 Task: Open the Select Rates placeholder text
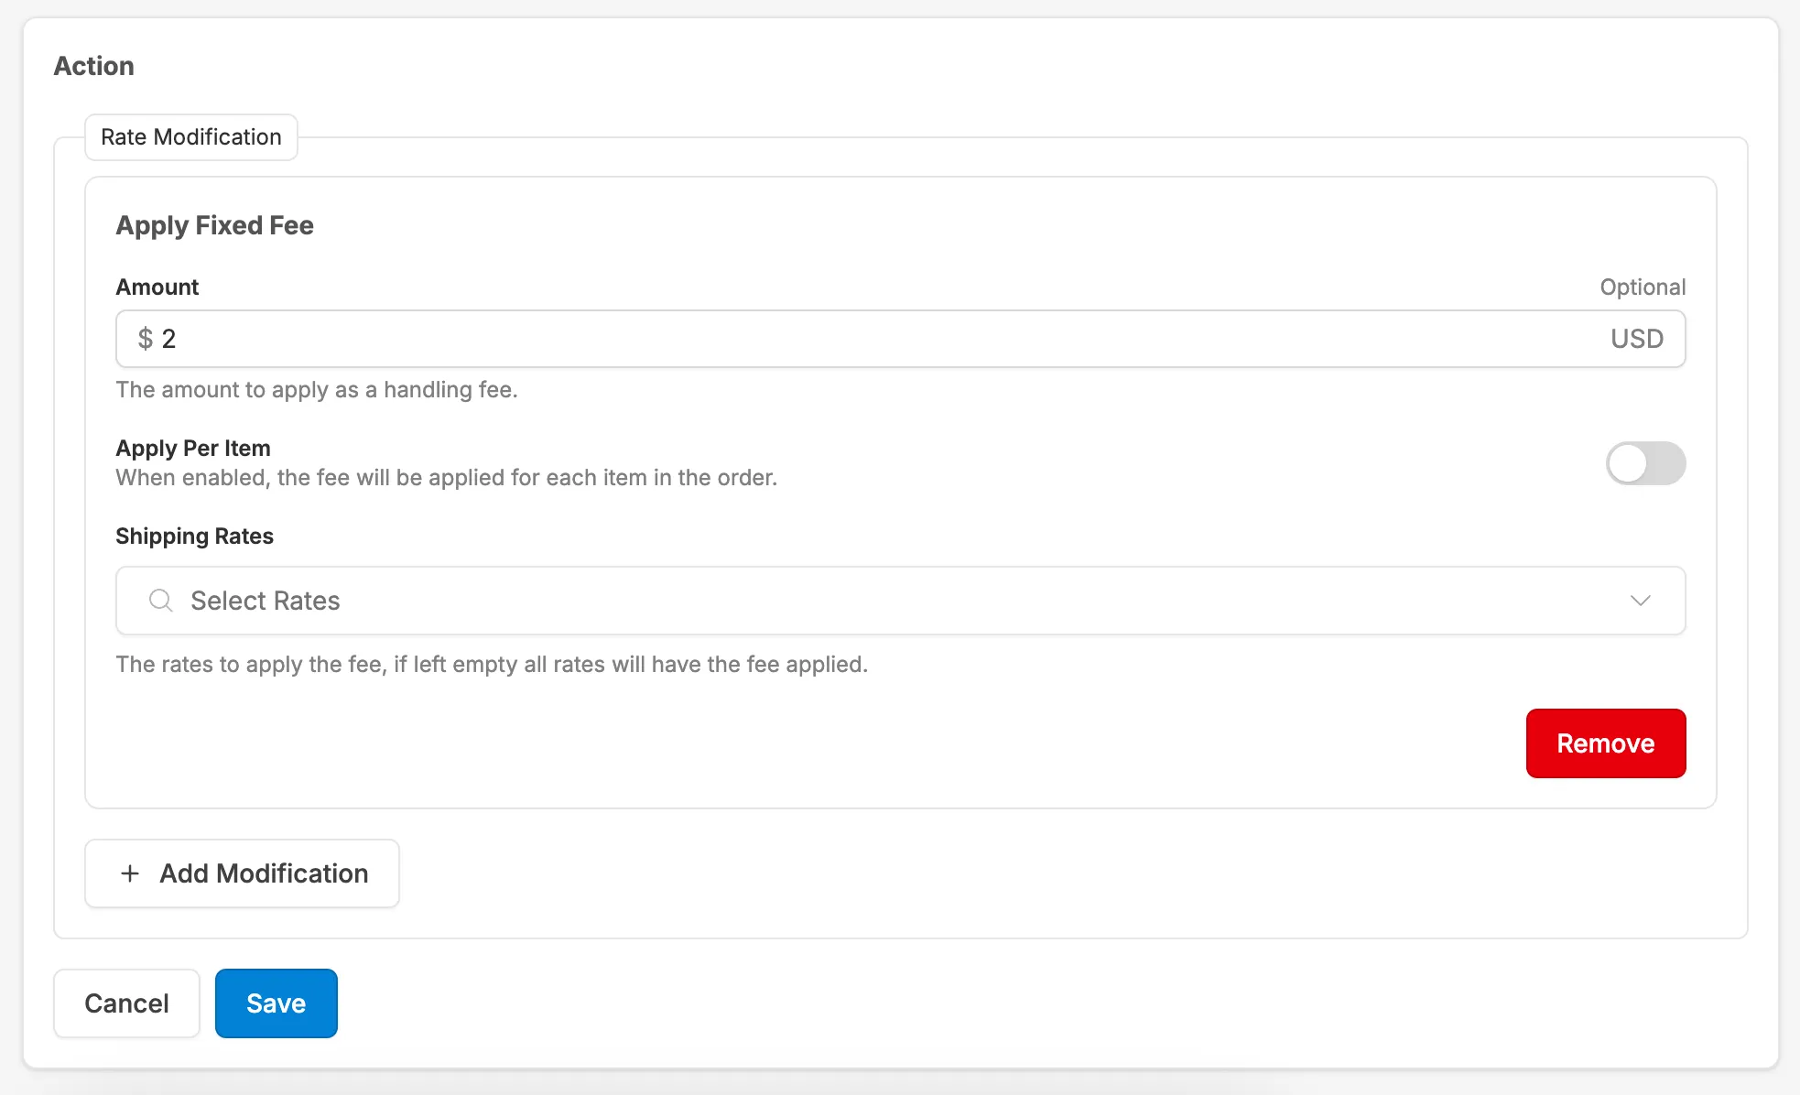point(266,601)
